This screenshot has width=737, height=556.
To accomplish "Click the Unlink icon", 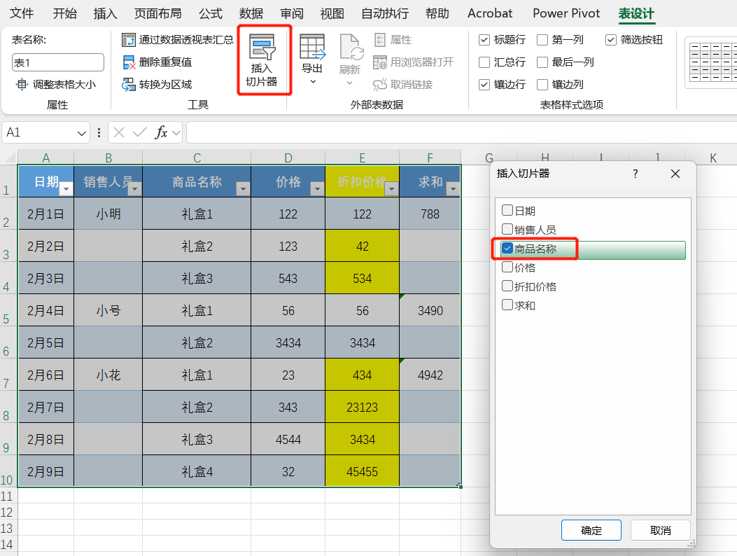I will click(x=380, y=85).
